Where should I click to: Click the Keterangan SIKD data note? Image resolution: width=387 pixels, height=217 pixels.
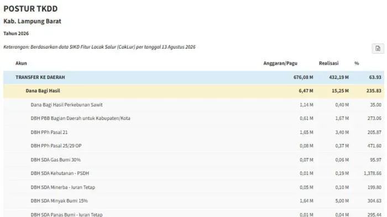click(x=100, y=47)
